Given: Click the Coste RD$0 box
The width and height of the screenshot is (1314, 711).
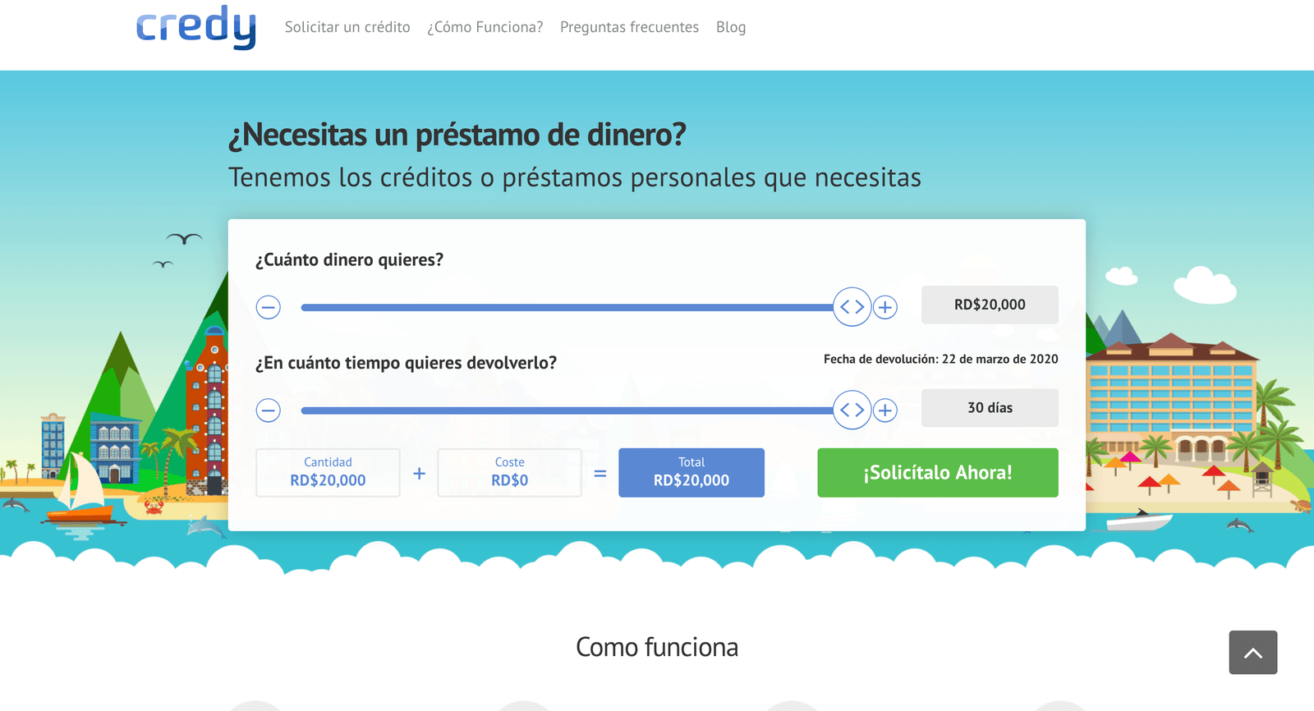Looking at the screenshot, I should point(509,472).
